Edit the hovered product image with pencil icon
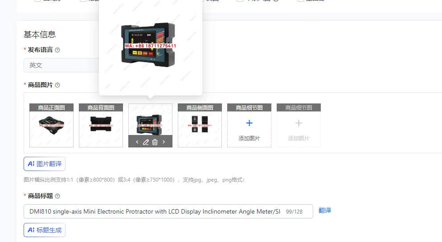Viewport: 442px width, 242px height. (x=146, y=142)
